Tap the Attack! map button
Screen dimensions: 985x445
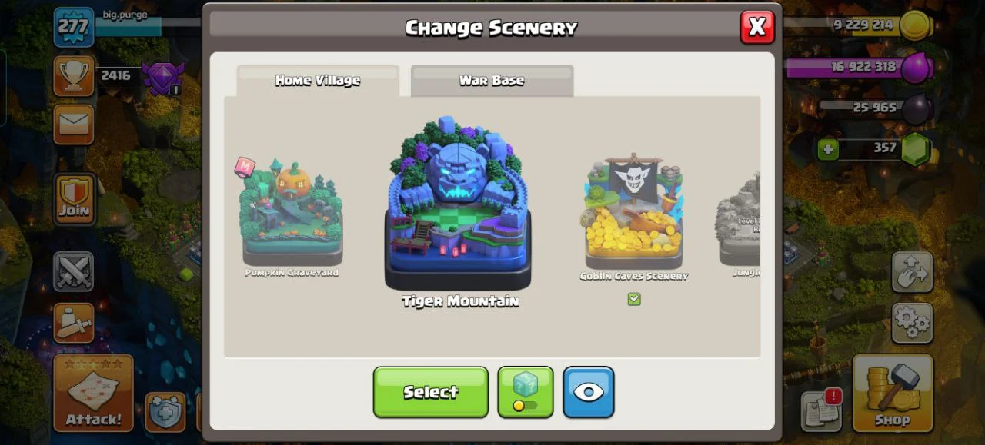(x=93, y=393)
